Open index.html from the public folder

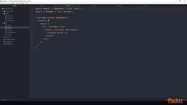[x=10, y=18]
